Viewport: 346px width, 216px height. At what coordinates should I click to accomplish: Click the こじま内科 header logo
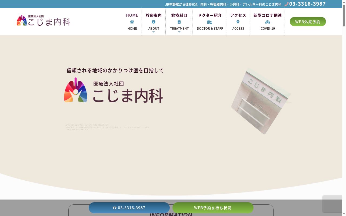(x=43, y=21)
